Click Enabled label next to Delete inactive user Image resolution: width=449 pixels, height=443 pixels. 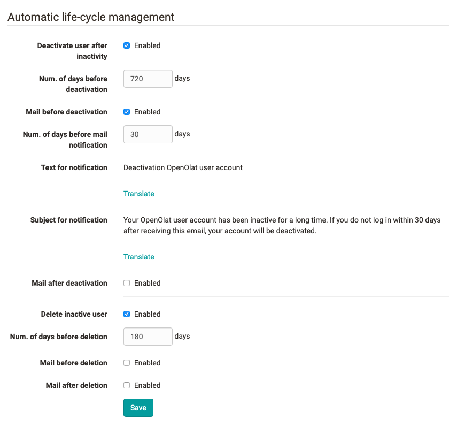pos(147,314)
